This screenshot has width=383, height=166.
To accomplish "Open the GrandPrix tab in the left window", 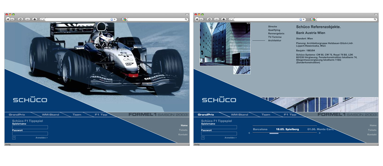I will [x=17, y=115].
